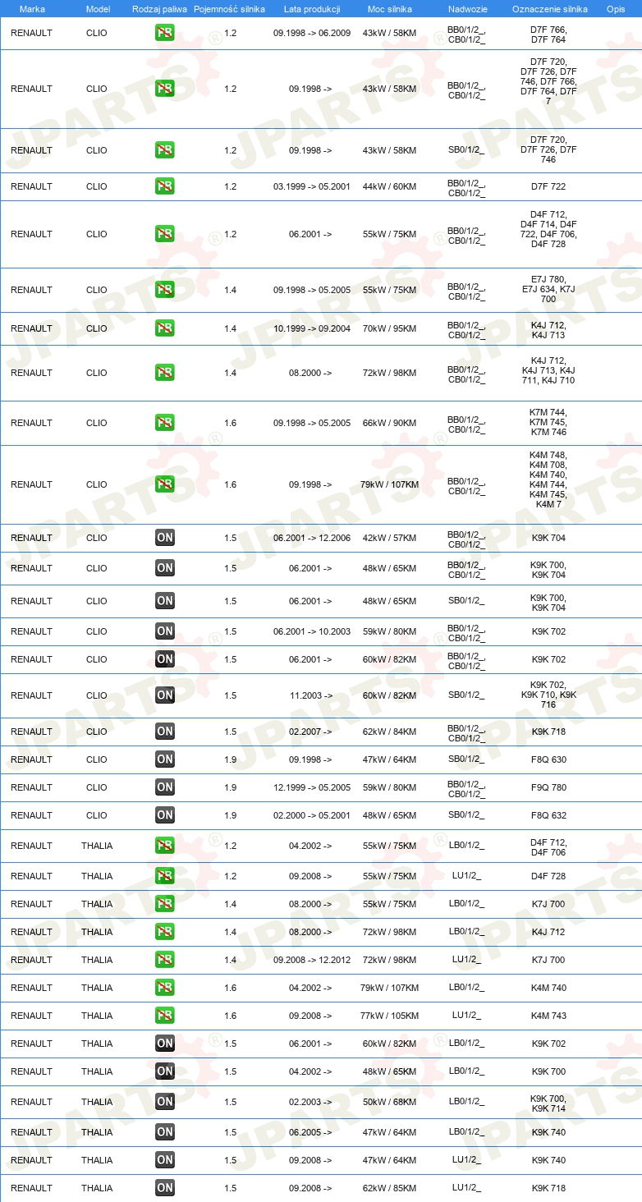Select the Oznaczenie silnika column header

(x=549, y=9)
